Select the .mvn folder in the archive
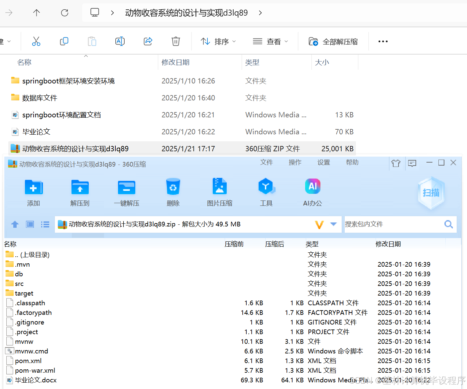Viewport: 467px width, 389px height. click(x=18, y=264)
